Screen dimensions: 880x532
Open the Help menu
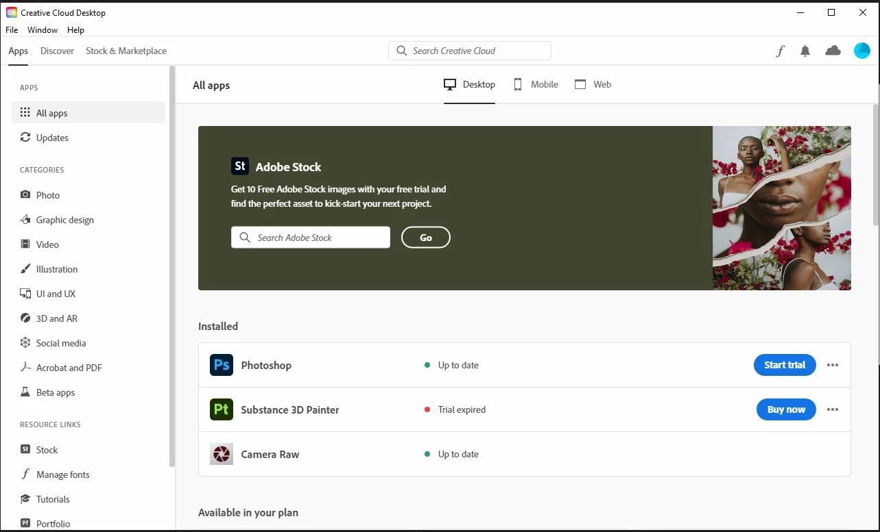click(x=75, y=30)
